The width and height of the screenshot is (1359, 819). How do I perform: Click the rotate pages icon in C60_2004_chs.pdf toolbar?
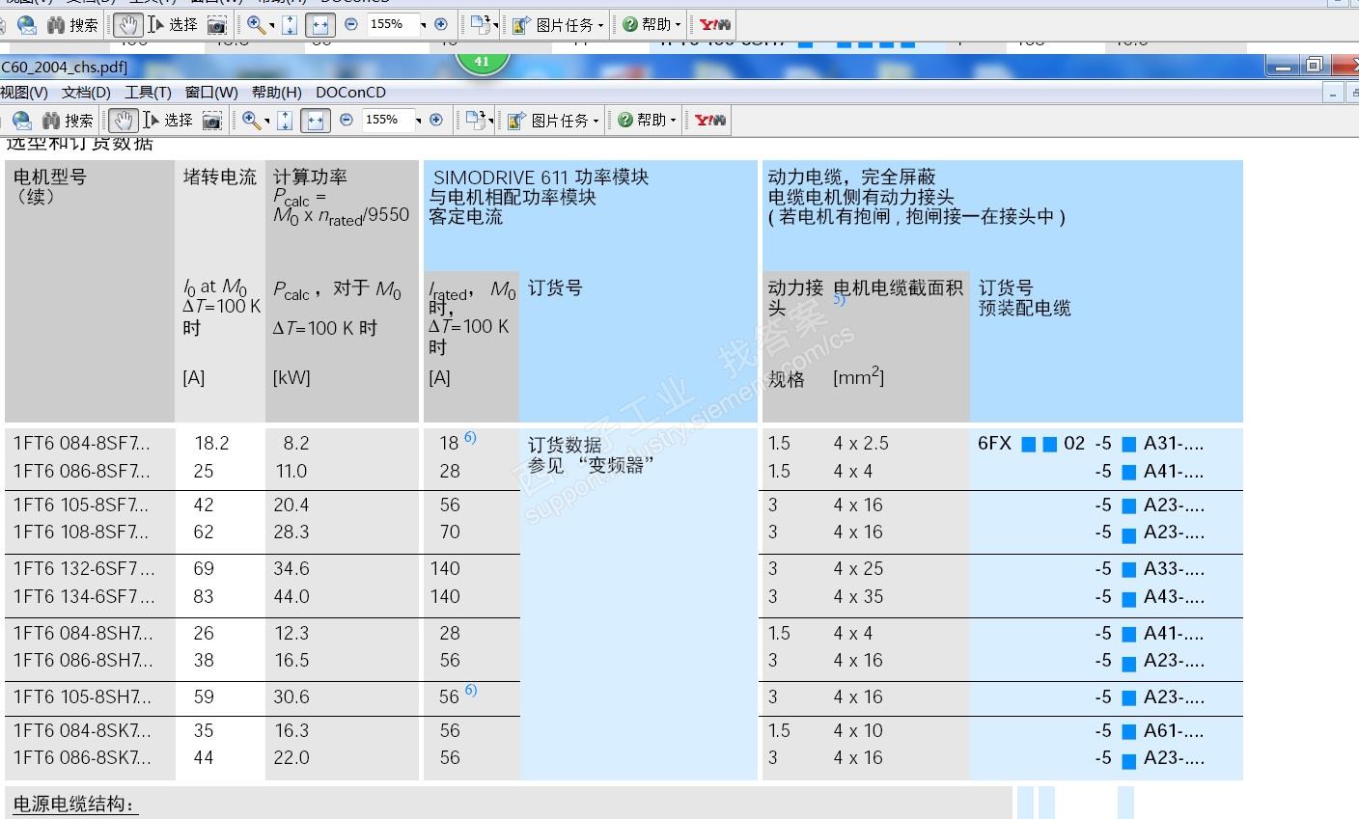coord(475,120)
